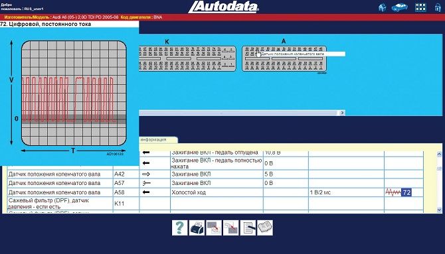Image resolution: width=445 pixels, height=254 pixels.
Task: Print page using the printer icon
Action: (x=197, y=227)
